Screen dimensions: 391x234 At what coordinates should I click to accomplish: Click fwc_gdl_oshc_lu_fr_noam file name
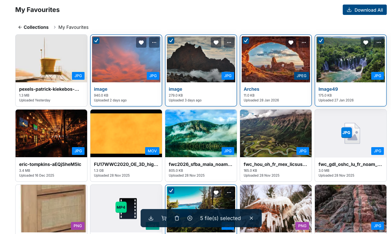350,164
